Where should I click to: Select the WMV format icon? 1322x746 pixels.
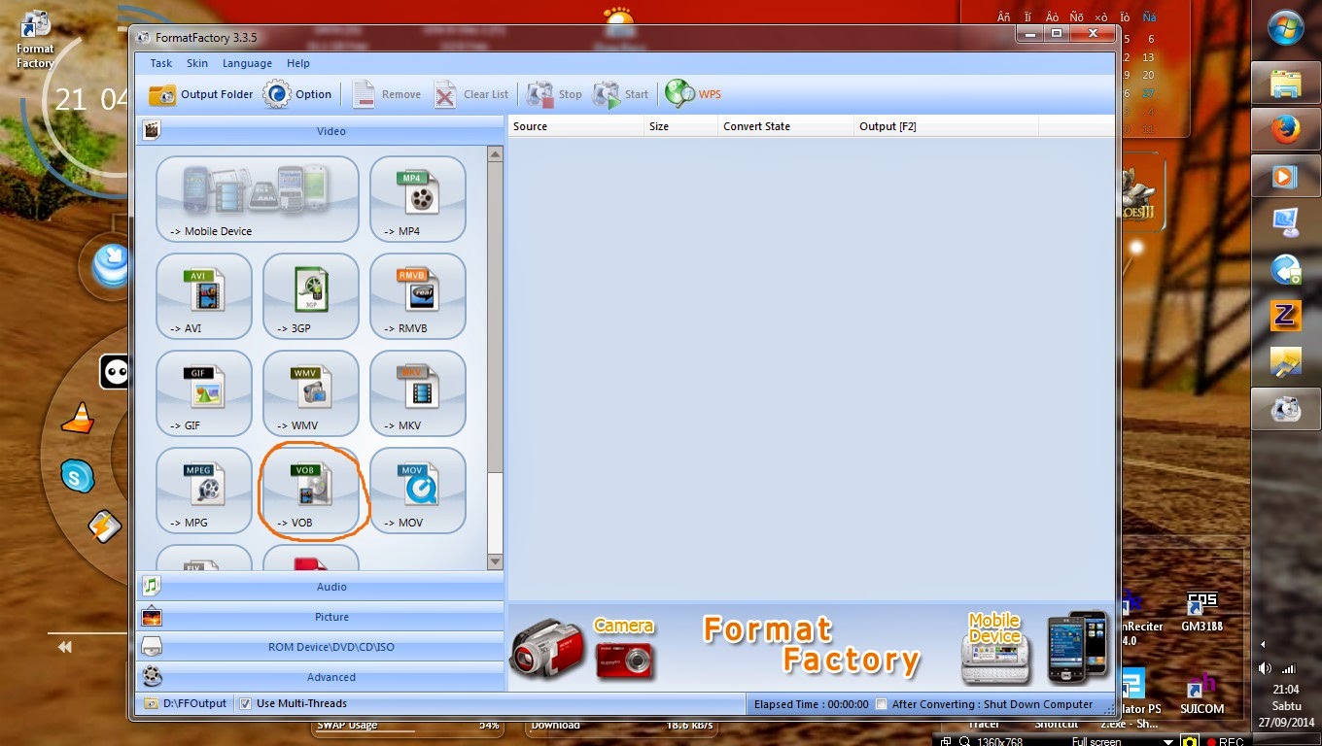[x=311, y=393]
